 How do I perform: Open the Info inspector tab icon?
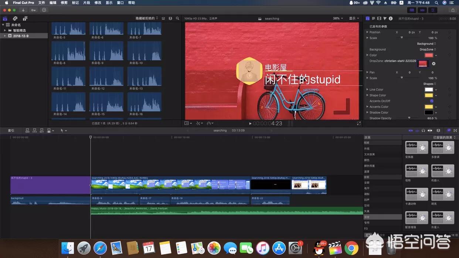click(x=391, y=18)
